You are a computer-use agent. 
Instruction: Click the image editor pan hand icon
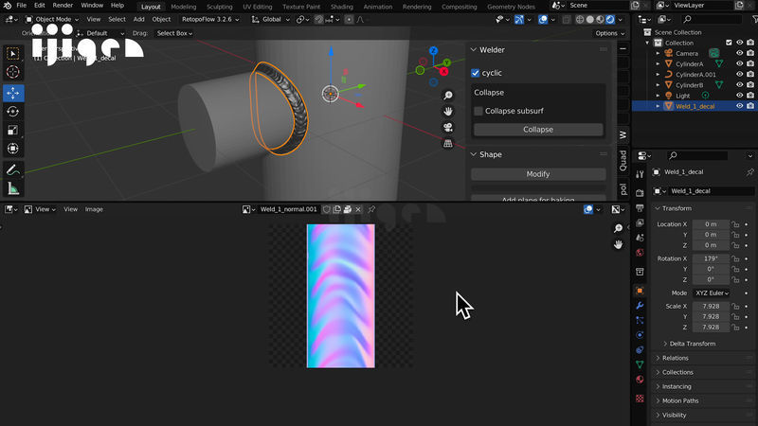[x=618, y=244]
